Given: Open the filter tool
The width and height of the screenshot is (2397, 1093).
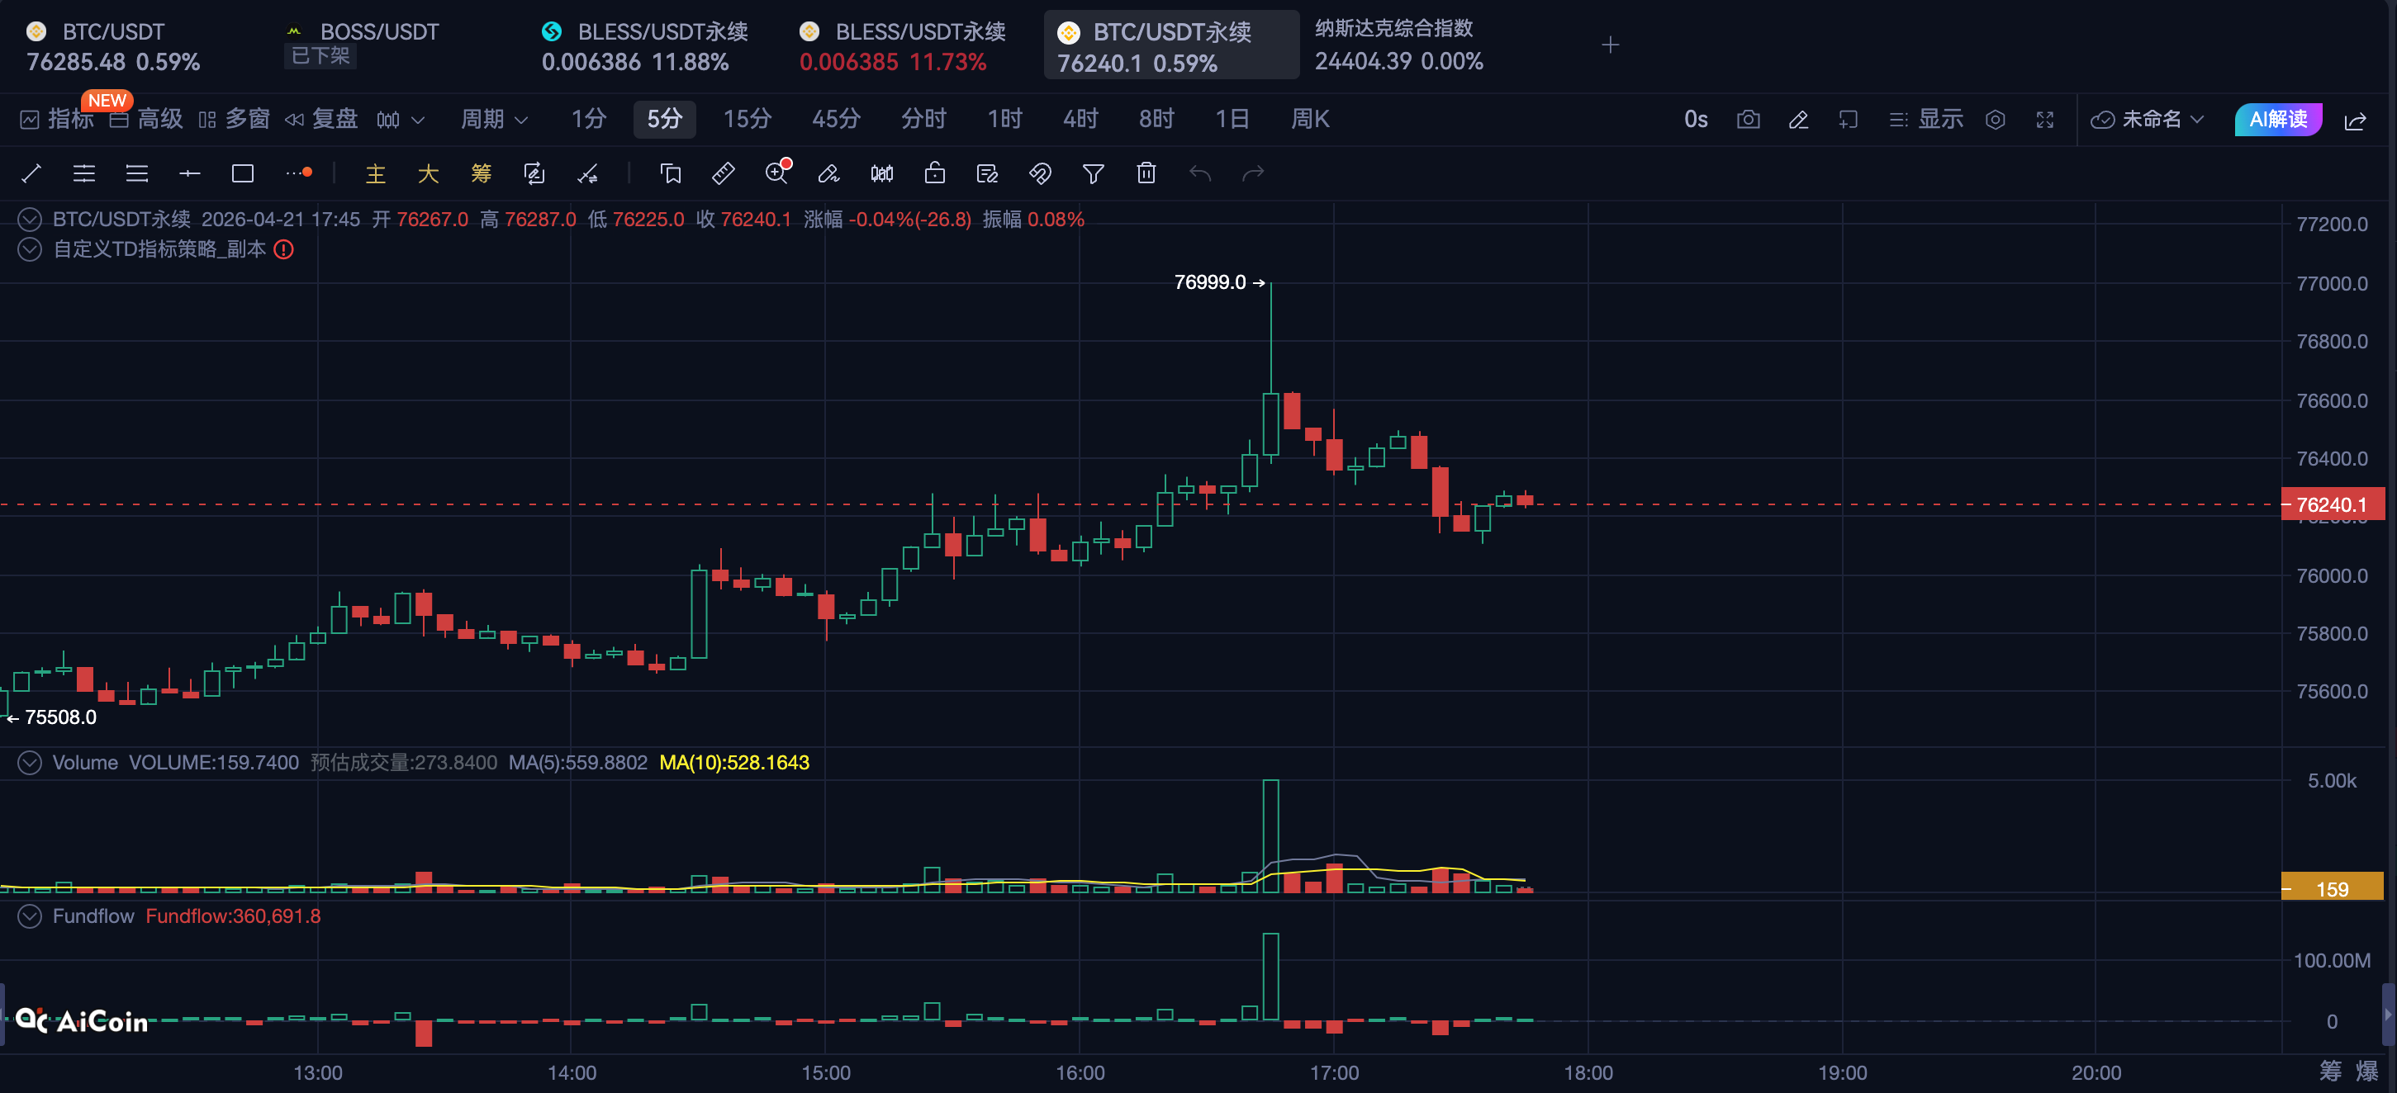Looking at the screenshot, I should 1094,174.
